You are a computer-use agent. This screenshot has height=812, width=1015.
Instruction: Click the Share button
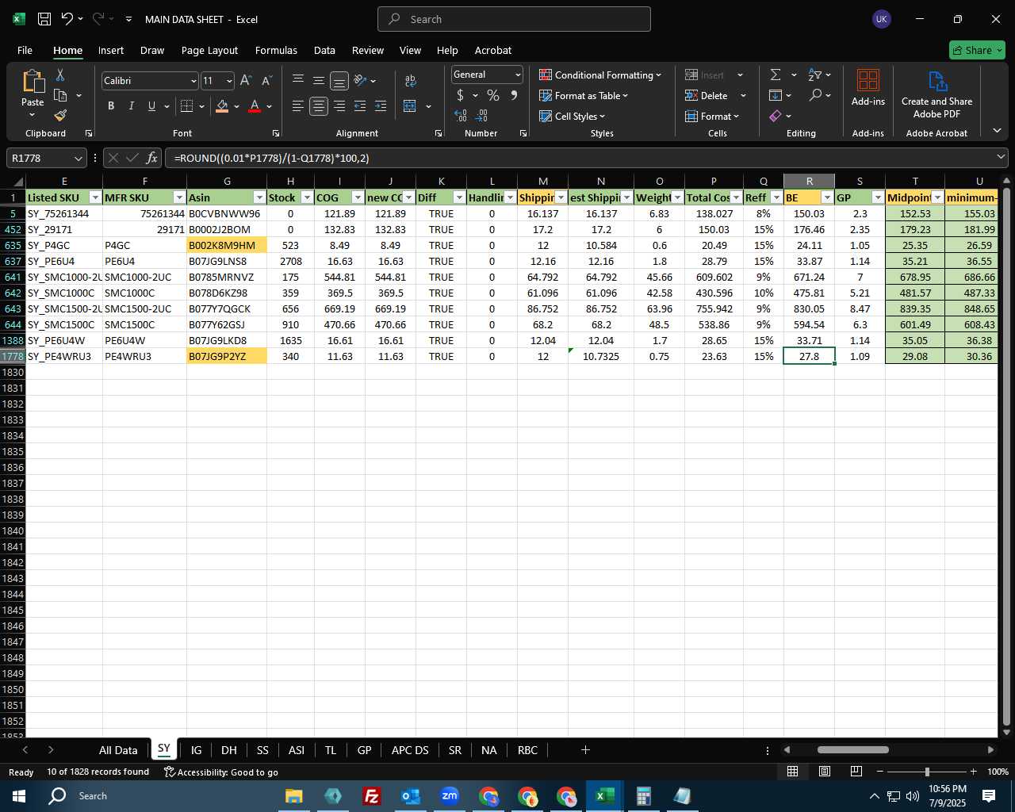pyautogui.click(x=977, y=50)
